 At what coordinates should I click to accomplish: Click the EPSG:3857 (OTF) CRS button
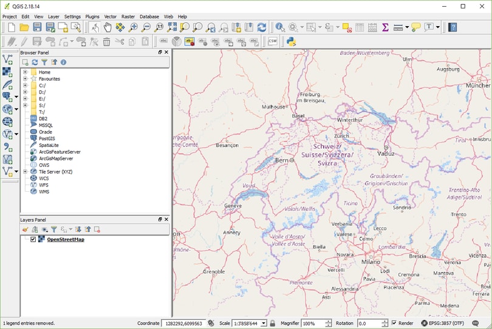click(x=442, y=323)
